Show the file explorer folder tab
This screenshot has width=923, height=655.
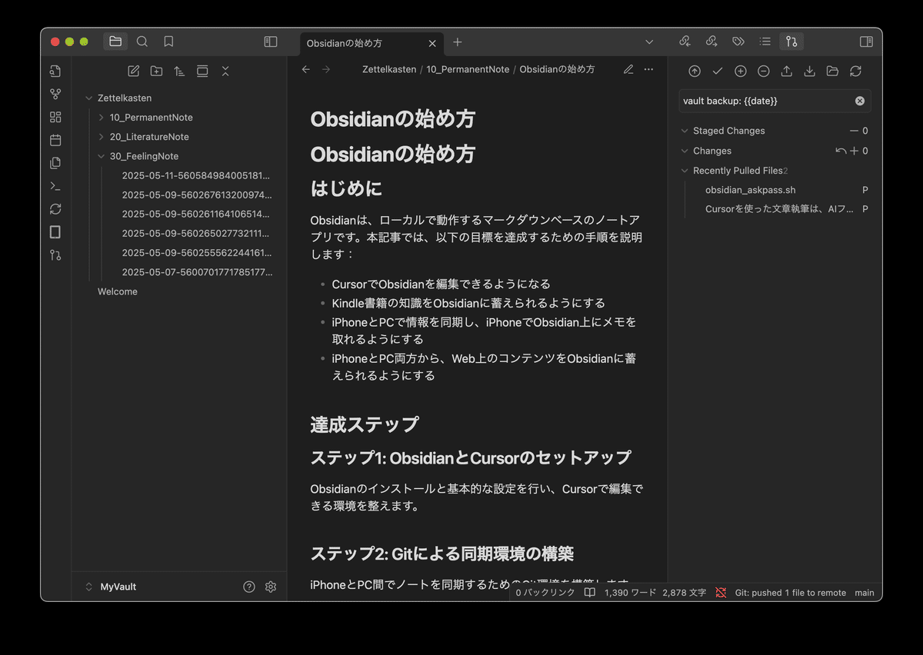tap(115, 42)
